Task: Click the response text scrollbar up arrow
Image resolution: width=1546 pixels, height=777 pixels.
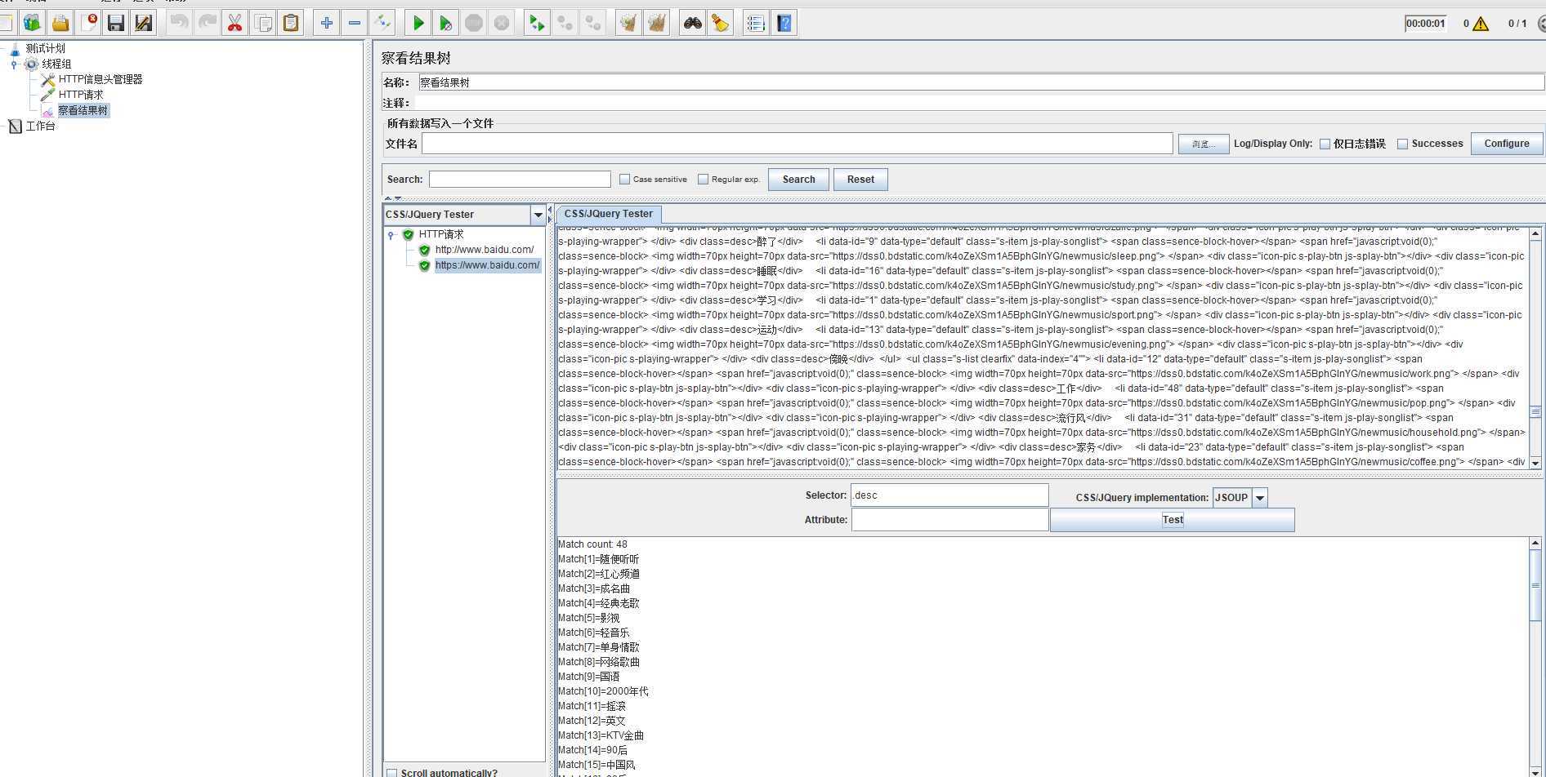Action: point(1535,233)
